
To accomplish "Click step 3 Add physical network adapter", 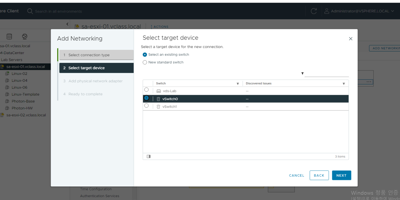I will pyautogui.click(x=96, y=81).
